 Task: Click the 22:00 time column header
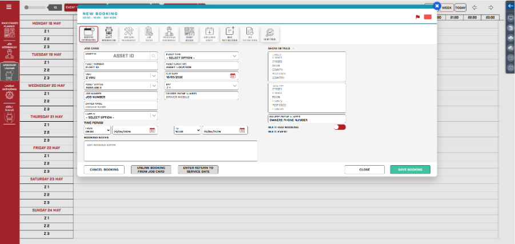point(472,17)
